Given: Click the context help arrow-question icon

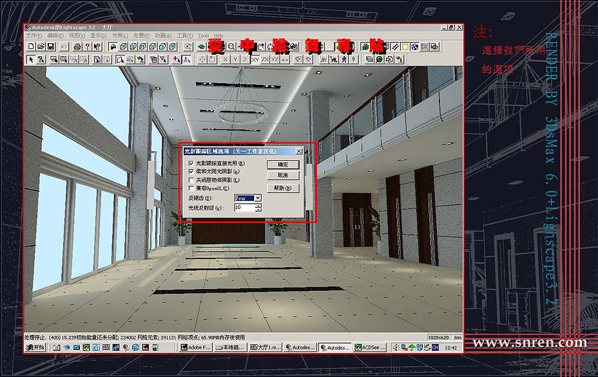Looking at the screenshot, I should [x=97, y=46].
